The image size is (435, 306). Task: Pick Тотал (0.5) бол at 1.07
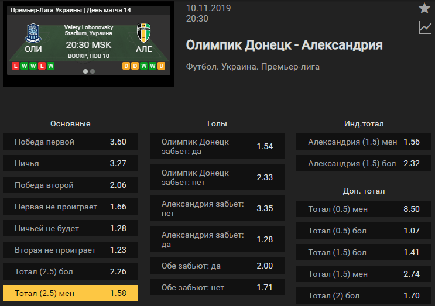(x=364, y=231)
